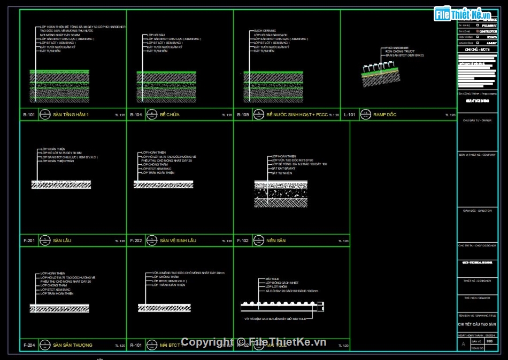Screen dimensions: 508x360
Task: Click the 'GẠCH CERAMIC' annotation in B-109
Action: point(265,31)
